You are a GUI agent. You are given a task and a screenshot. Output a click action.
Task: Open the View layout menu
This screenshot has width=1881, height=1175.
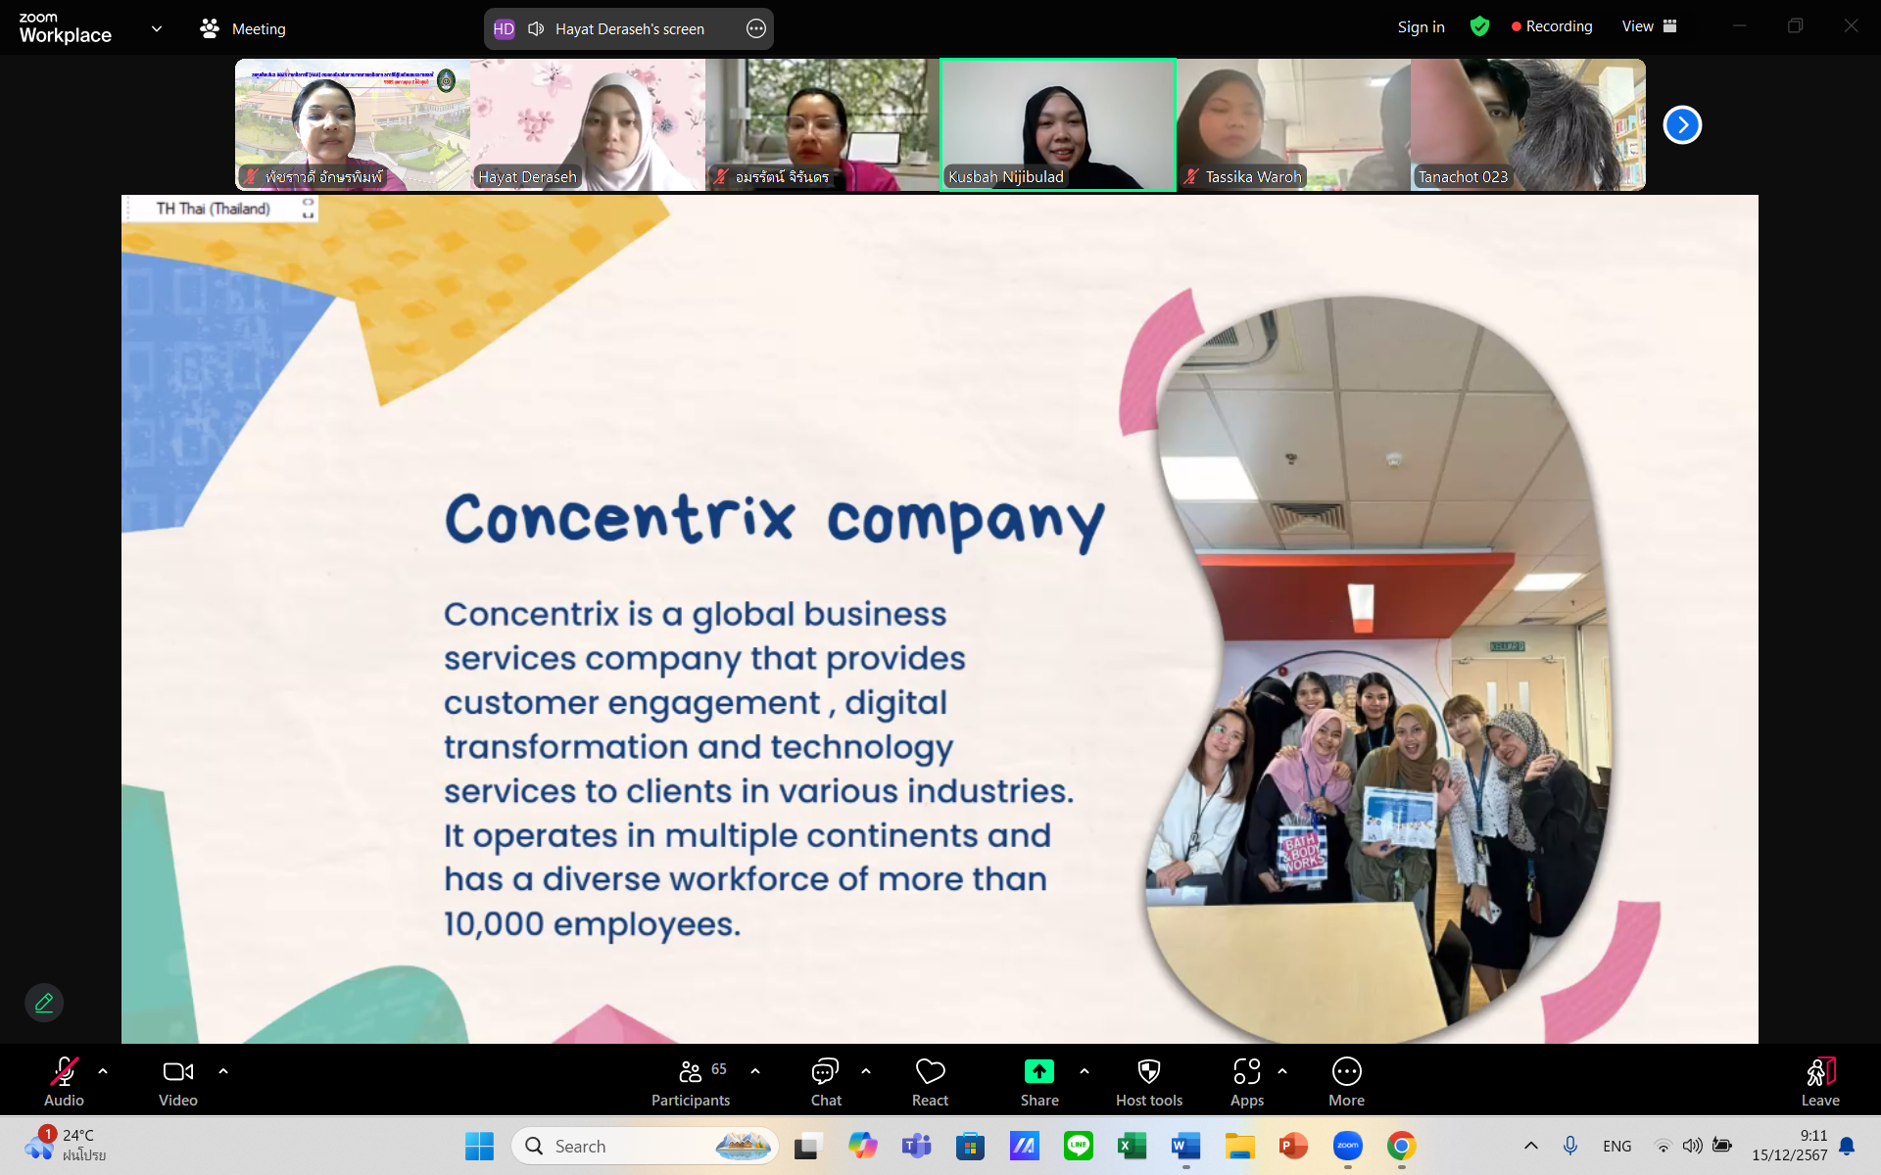click(1649, 26)
